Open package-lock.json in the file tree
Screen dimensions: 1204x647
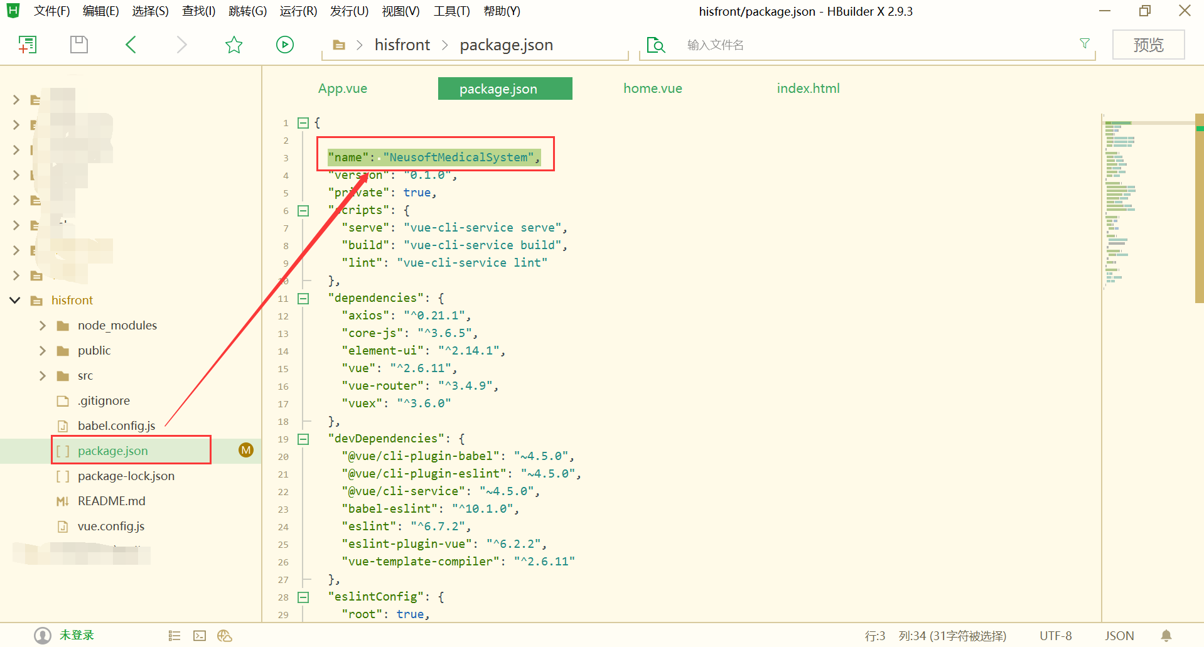coord(126,476)
